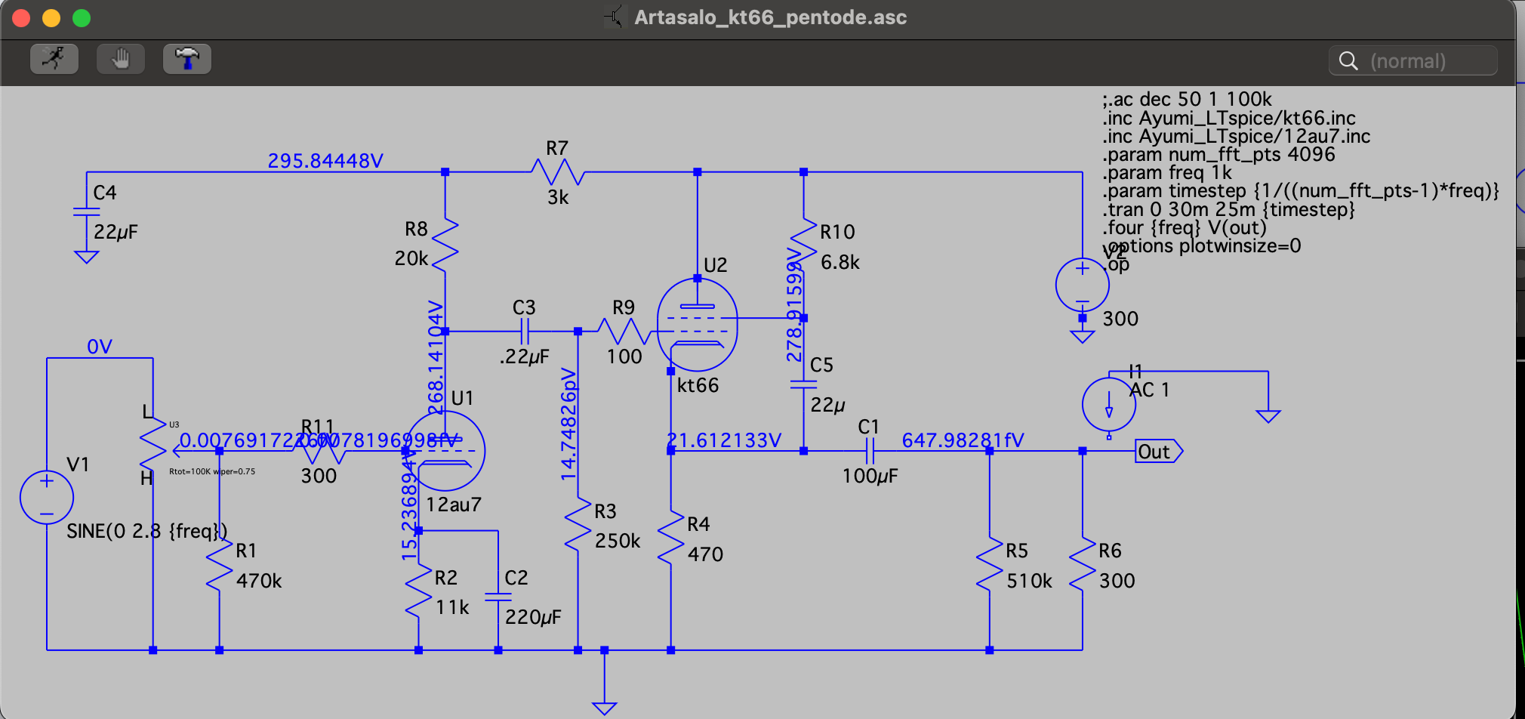
Task: Click the yellow minimize window button
Action: tap(51, 18)
